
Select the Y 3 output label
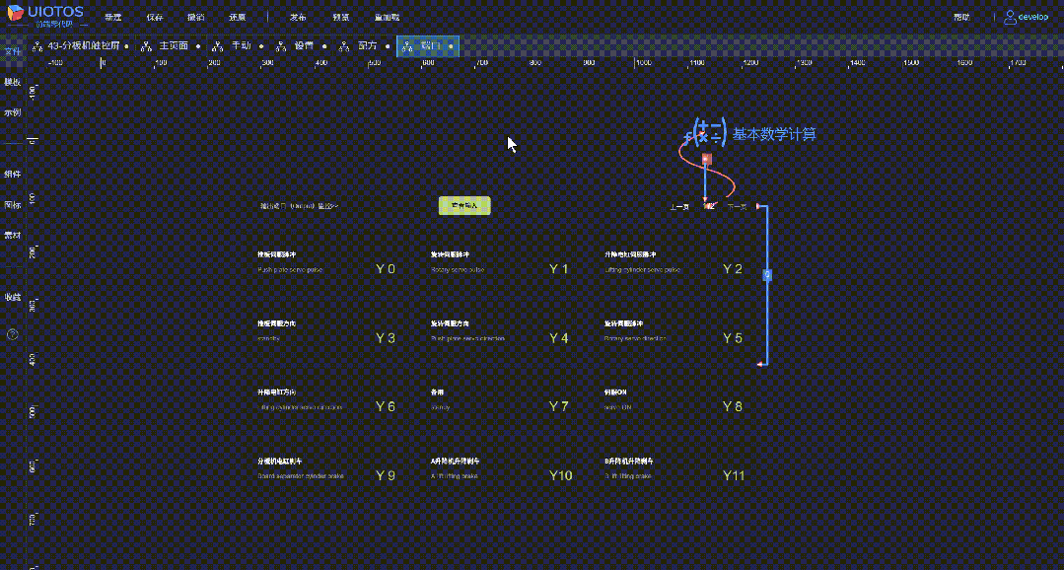(x=386, y=338)
